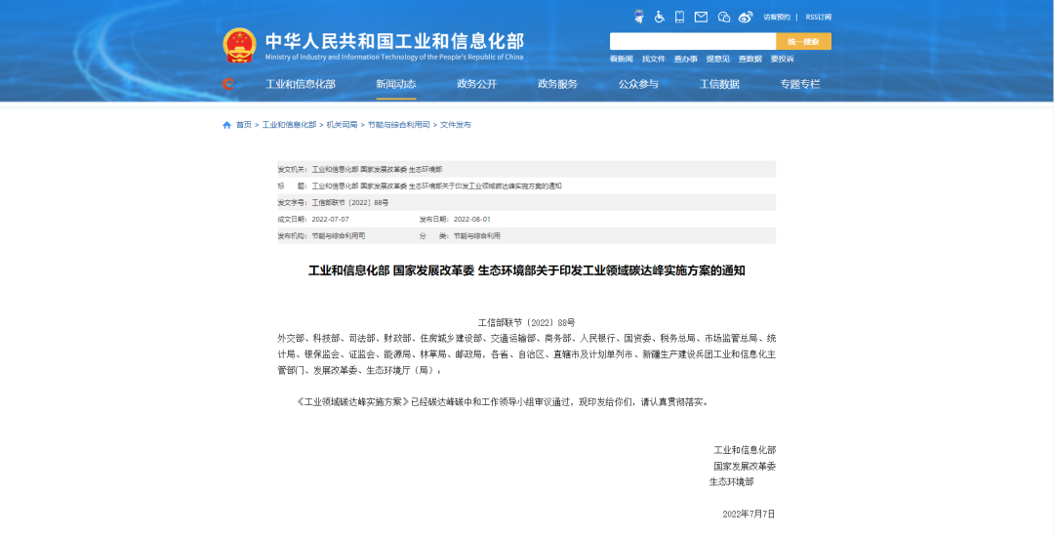Click the 《工业领域碳达峰实施方案》 paragraph
Image resolution: width=1054 pixels, height=537 pixels.
tap(503, 402)
